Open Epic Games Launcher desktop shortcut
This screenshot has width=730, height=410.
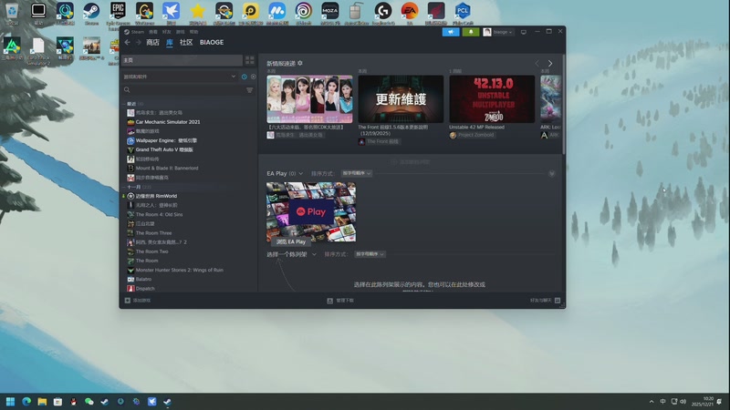click(118, 14)
